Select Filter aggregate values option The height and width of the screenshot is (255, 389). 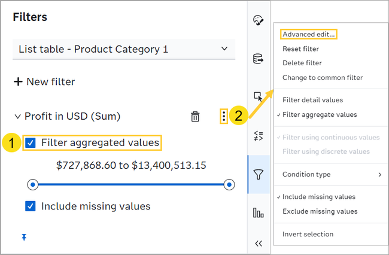click(320, 114)
